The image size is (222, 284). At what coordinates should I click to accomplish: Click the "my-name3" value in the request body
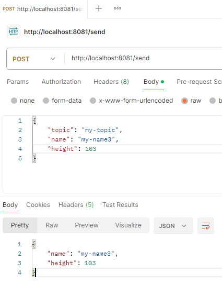(97, 139)
